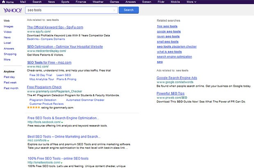
Task: Filter results by Past day
Action: pos(9,77)
